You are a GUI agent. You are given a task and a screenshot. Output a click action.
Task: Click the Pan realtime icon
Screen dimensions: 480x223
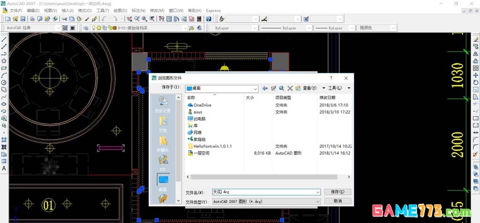[130, 19]
